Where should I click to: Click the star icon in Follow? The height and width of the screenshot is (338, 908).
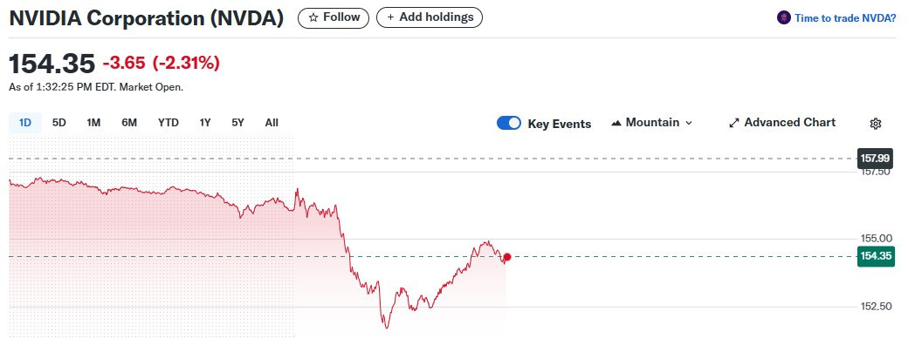(x=313, y=18)
